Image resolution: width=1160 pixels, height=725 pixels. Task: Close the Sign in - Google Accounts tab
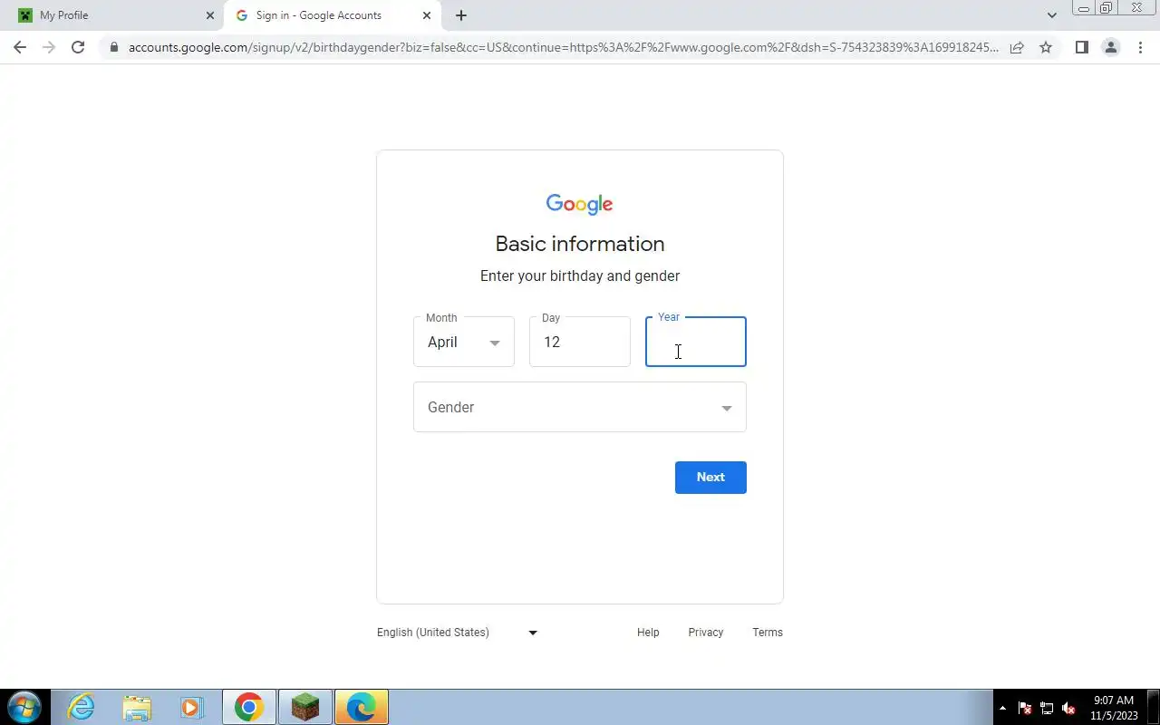click(427, 15)
